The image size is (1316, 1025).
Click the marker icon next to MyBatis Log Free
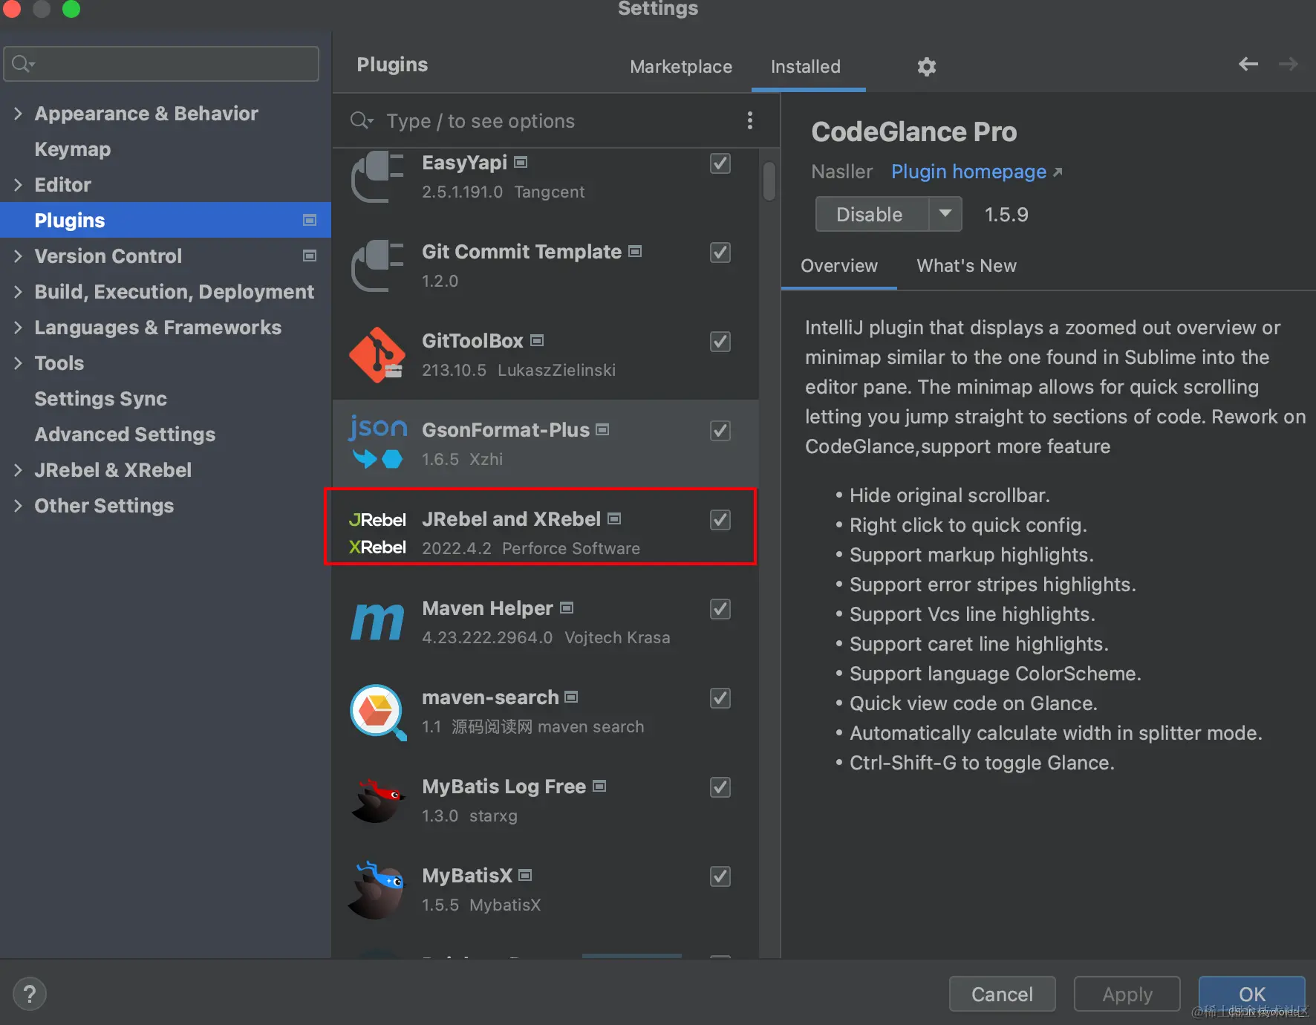599,786
